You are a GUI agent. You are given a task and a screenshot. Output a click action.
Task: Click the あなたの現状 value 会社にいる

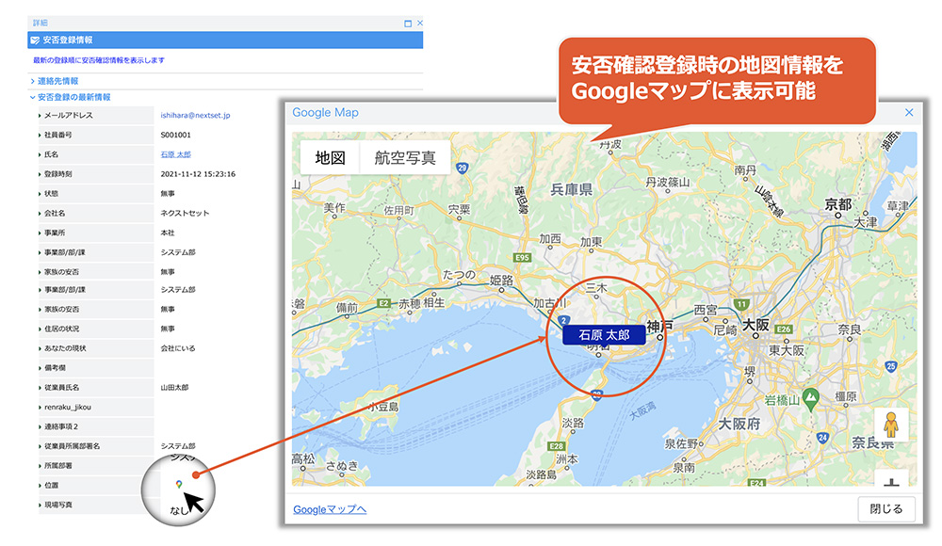[x=178, y=348]
